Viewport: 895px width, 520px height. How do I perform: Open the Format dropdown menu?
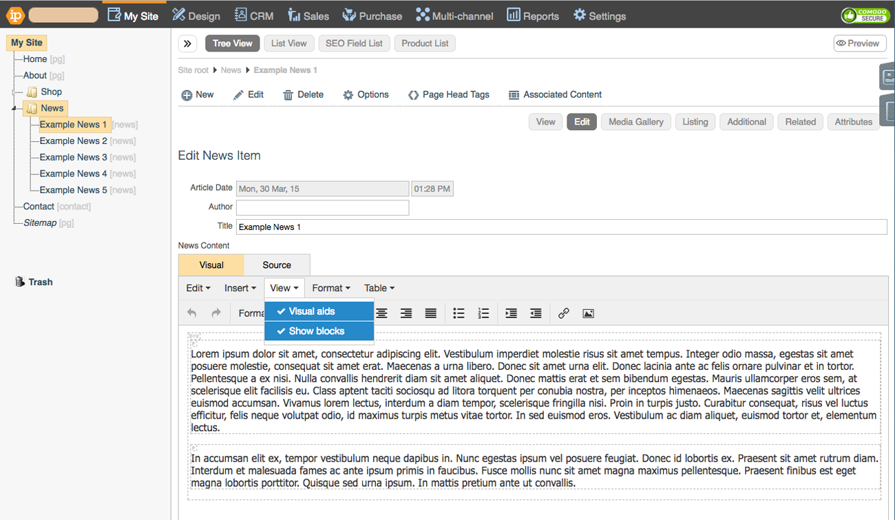pos(330,289)
